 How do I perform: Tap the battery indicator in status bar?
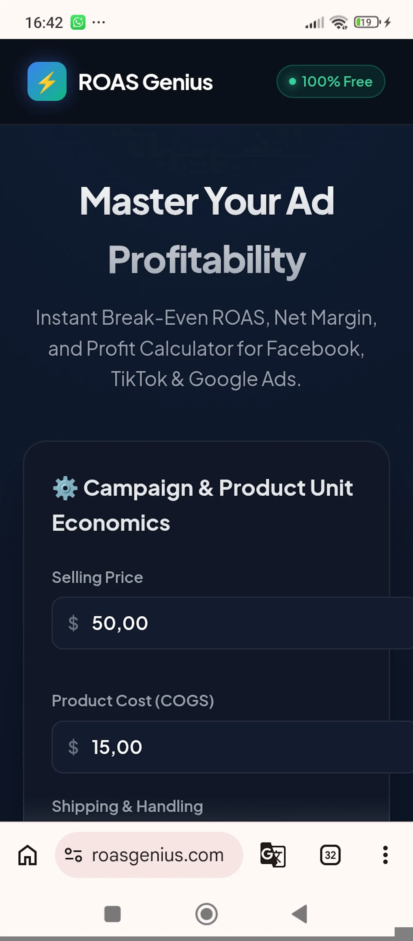(367, 22)
